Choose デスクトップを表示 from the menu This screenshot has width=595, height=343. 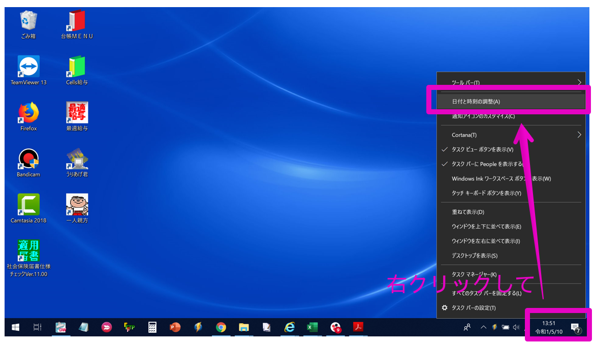click(511, 256)
